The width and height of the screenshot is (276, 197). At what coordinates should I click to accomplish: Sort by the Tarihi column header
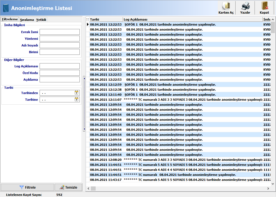click(x=106, y=19)
